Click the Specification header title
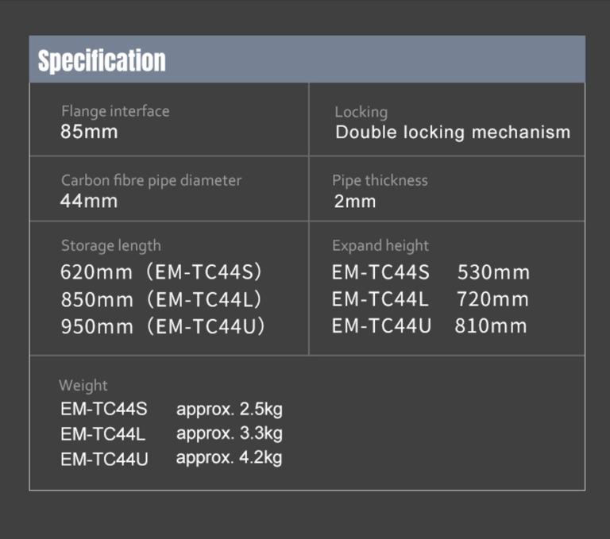Image resolution: width=610 pixels, height=539 pixels. coord(102,60)
